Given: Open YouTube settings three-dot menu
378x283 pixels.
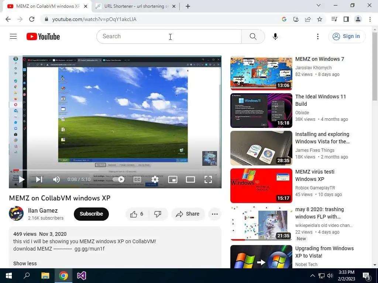Looking at the screenshot, I should coord(318,36).
